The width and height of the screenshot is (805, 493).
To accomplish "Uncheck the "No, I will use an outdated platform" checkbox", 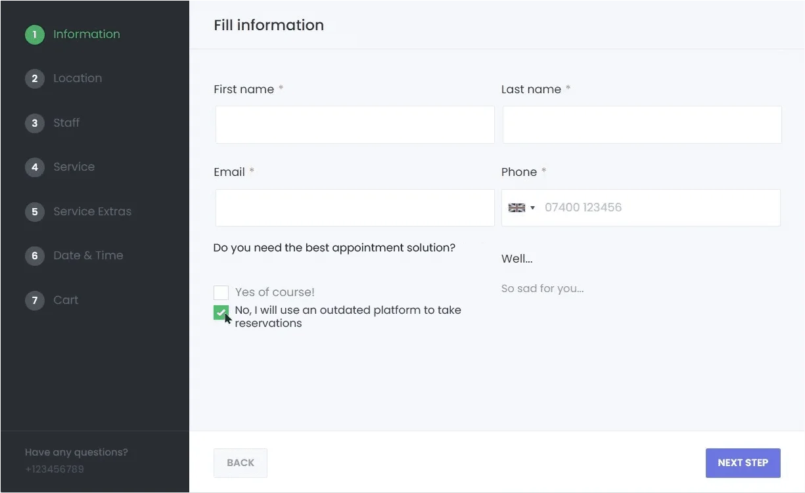I will (x=221, y=312).
